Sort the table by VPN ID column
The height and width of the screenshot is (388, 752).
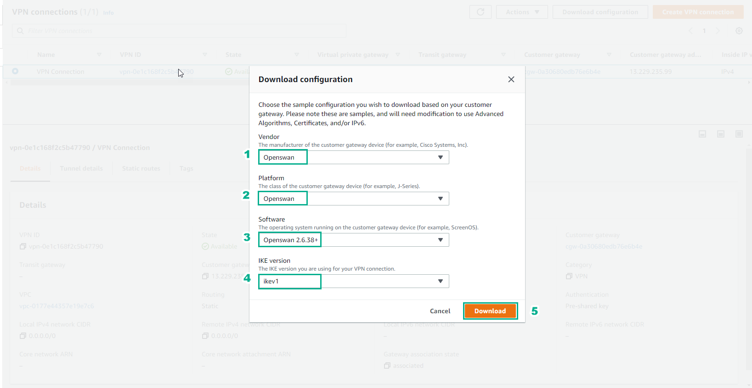point(205,55)
